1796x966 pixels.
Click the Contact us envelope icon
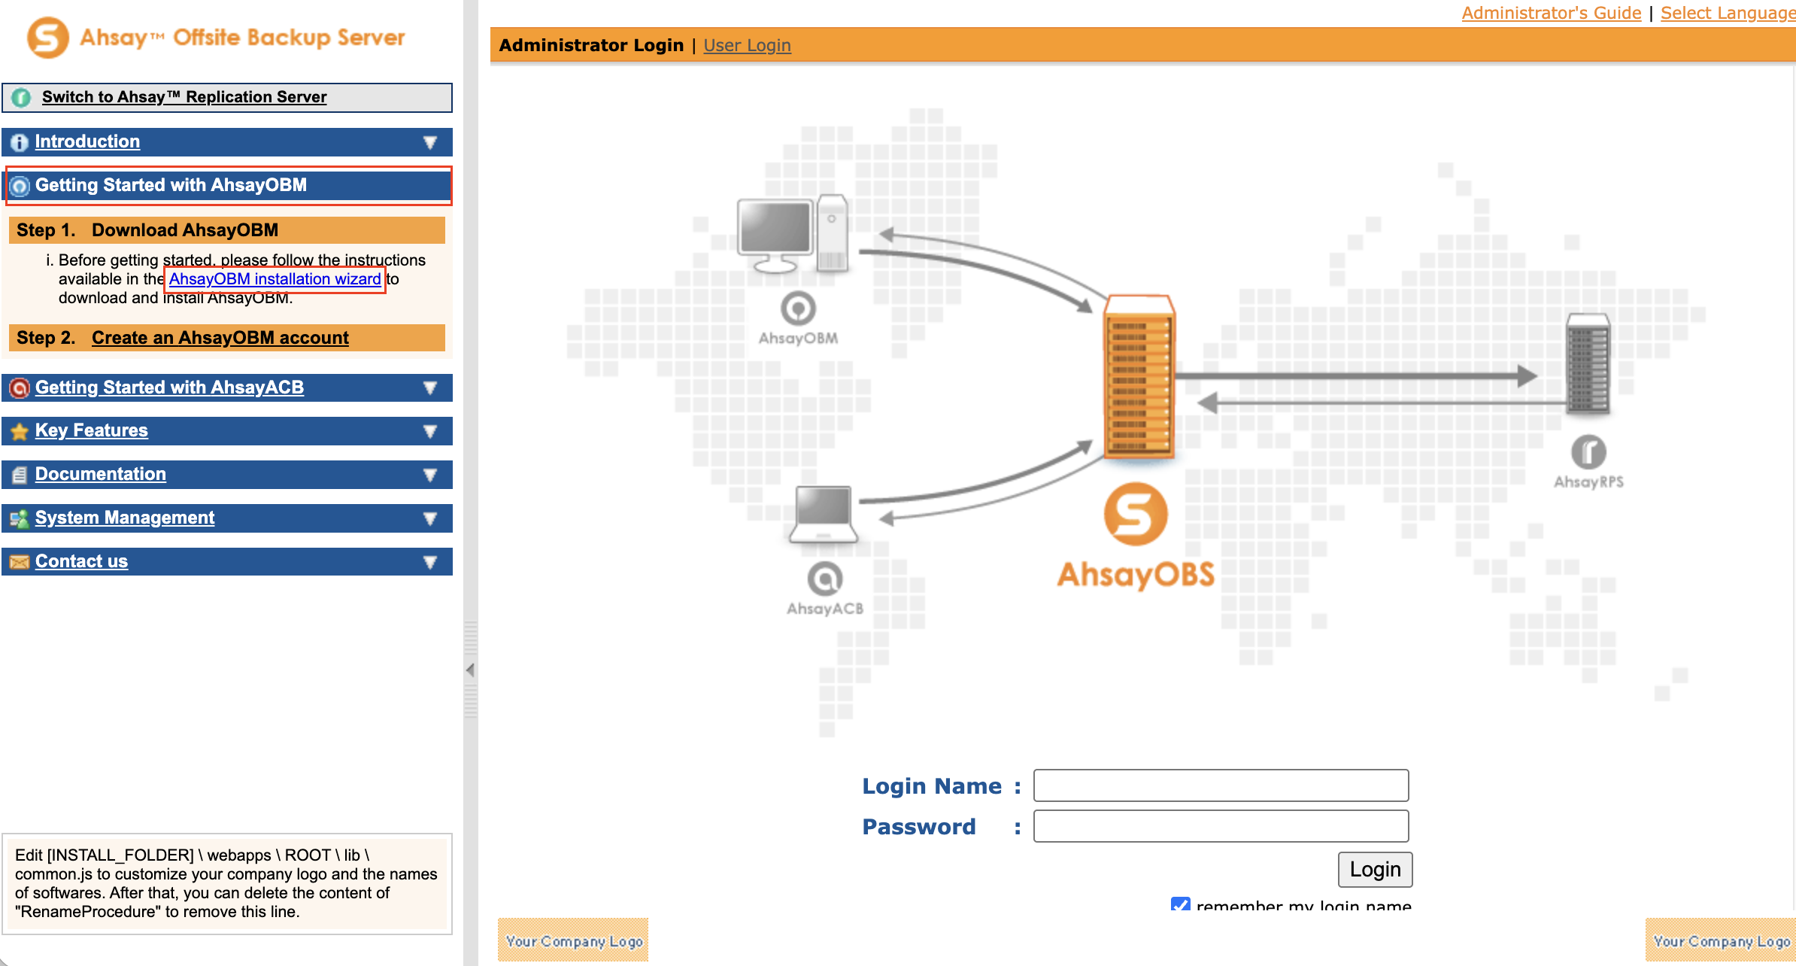tap(20, 562)
